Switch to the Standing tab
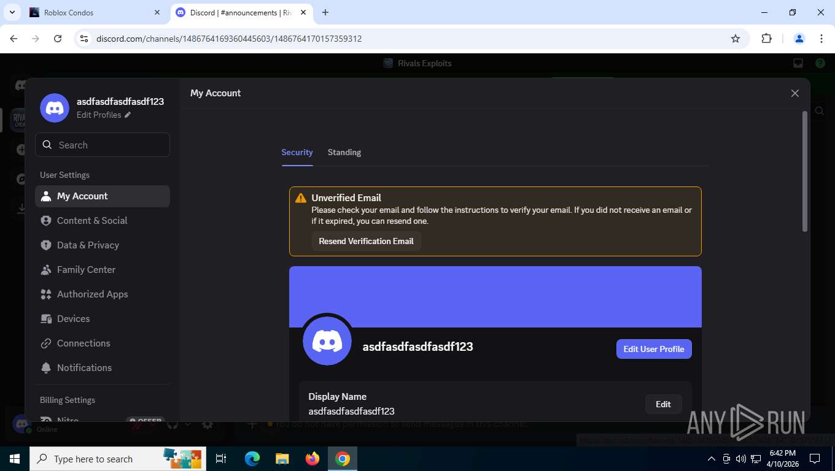Screen dimensions: 835x471 point(344,152)
